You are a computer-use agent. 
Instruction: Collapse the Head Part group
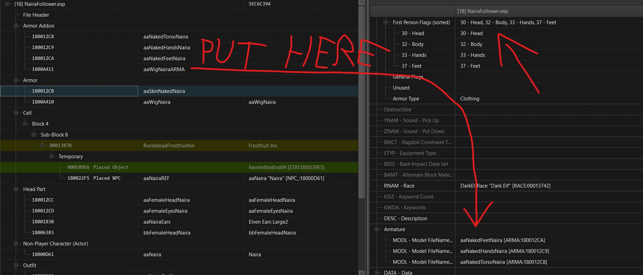coord(16,189)
